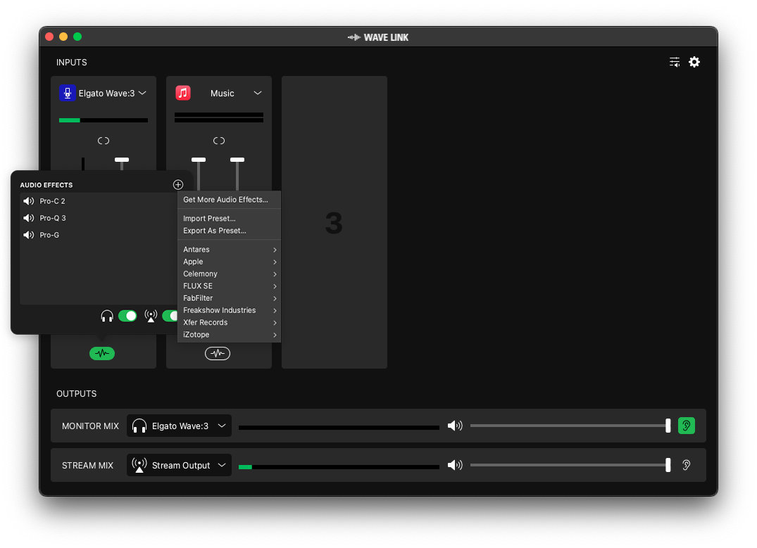Open the iZotope submenu
The image size is (757, 548).
230,334
